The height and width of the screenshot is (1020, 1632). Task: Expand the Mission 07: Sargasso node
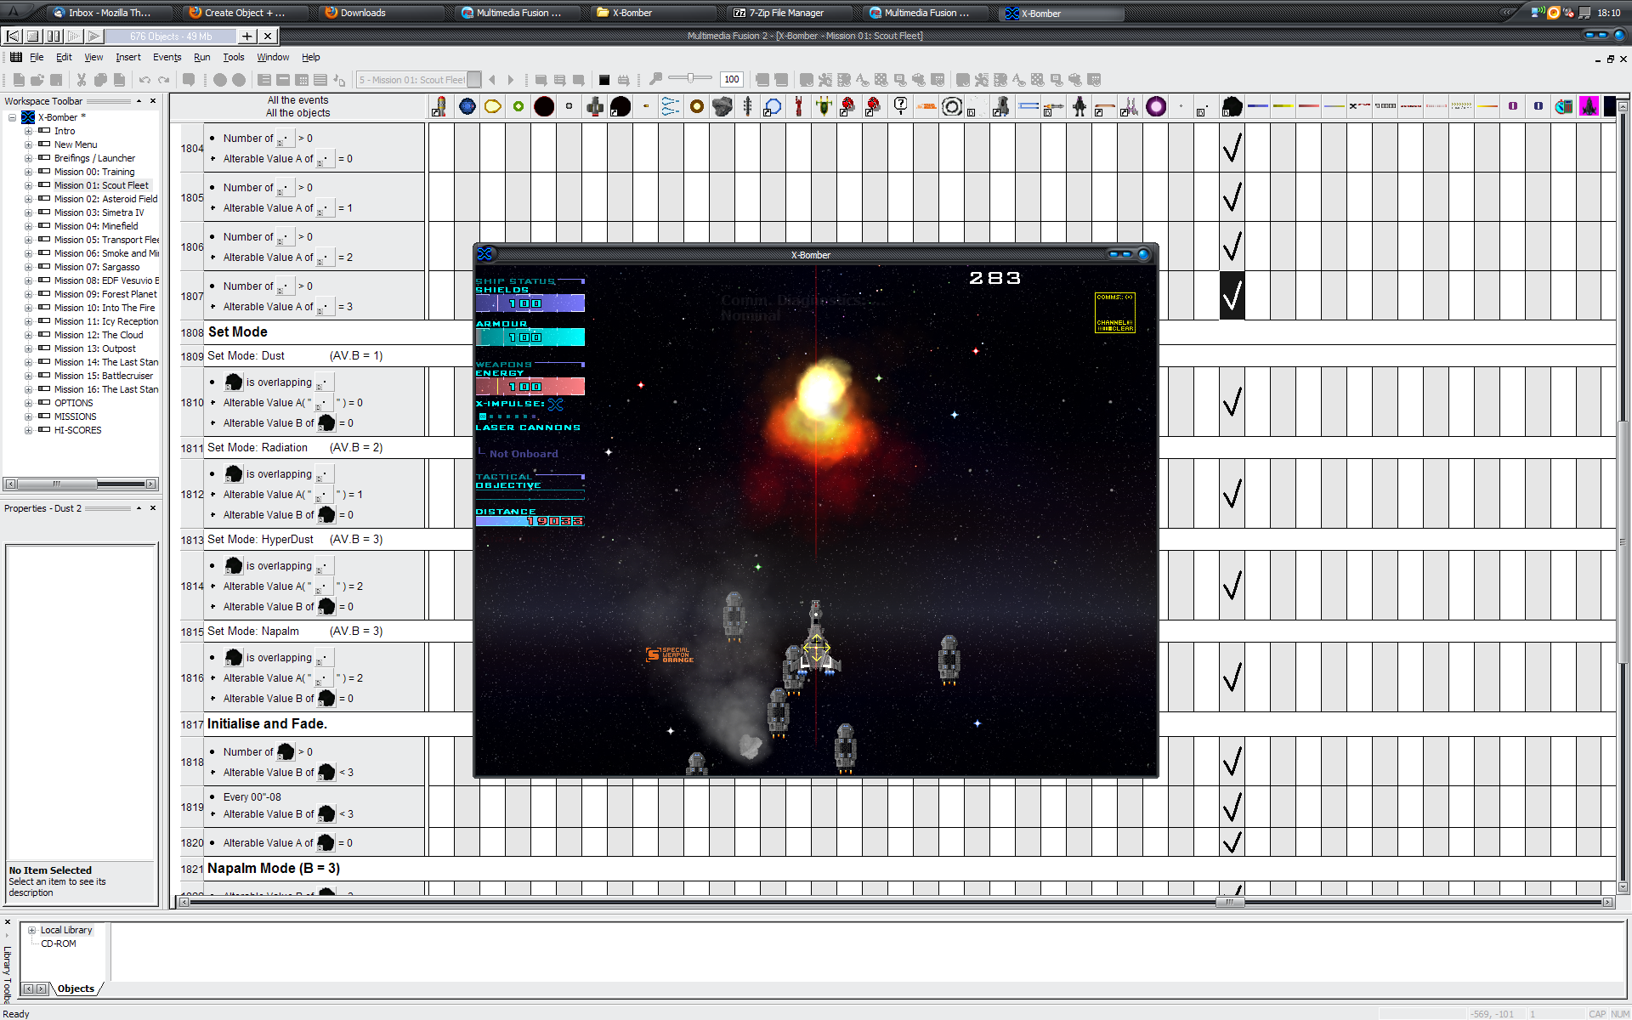[28, 267]
